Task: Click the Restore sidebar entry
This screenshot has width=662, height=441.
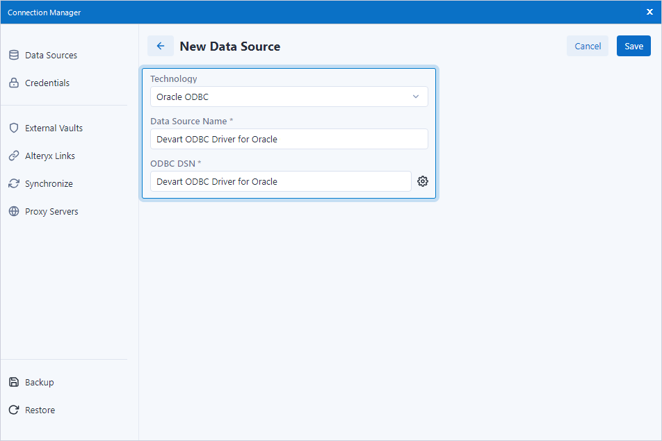Action: (x=40, y=410)
